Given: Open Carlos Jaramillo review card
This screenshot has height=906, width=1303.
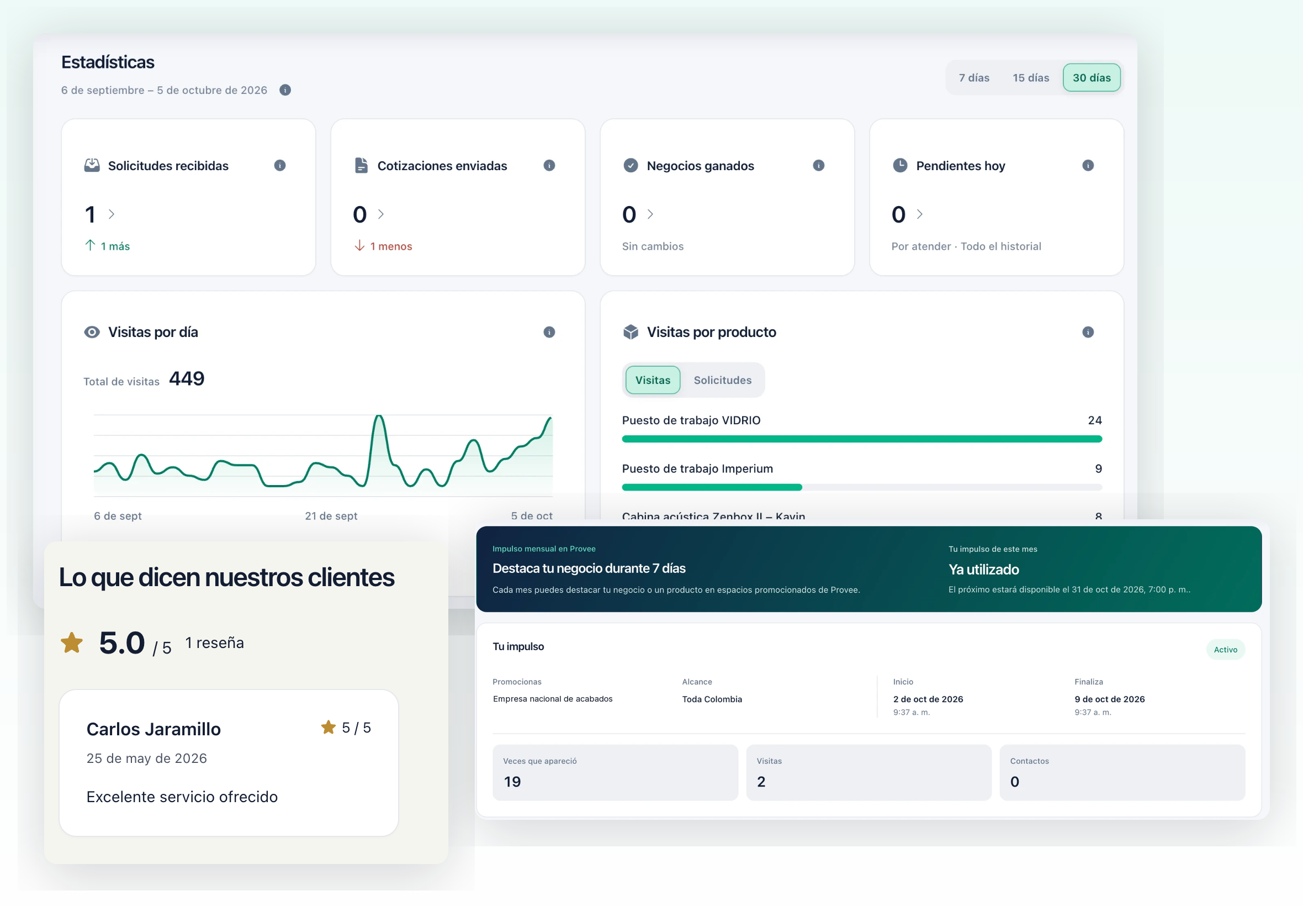Looking at the screenshot, I should click(x=229, y=762).
